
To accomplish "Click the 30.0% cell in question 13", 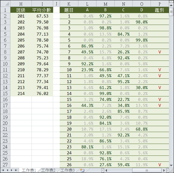I will click(x=142, y=88).
